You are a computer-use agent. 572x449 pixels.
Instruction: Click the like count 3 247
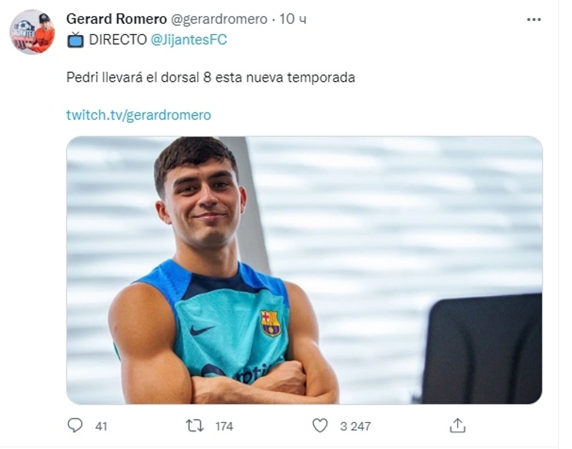tap(355, 426)
